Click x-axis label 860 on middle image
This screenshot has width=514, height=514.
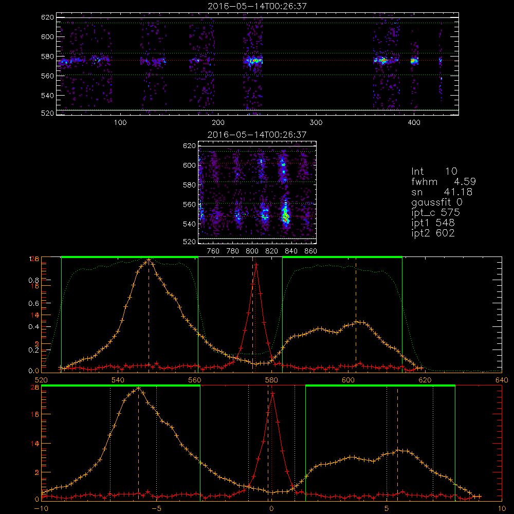pyautogui.click(x=311, y=251)
